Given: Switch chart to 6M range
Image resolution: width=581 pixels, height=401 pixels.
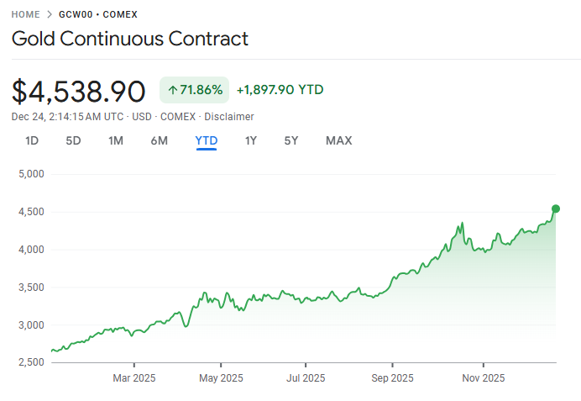Looking at the screenshot, I should pos(159,140).
